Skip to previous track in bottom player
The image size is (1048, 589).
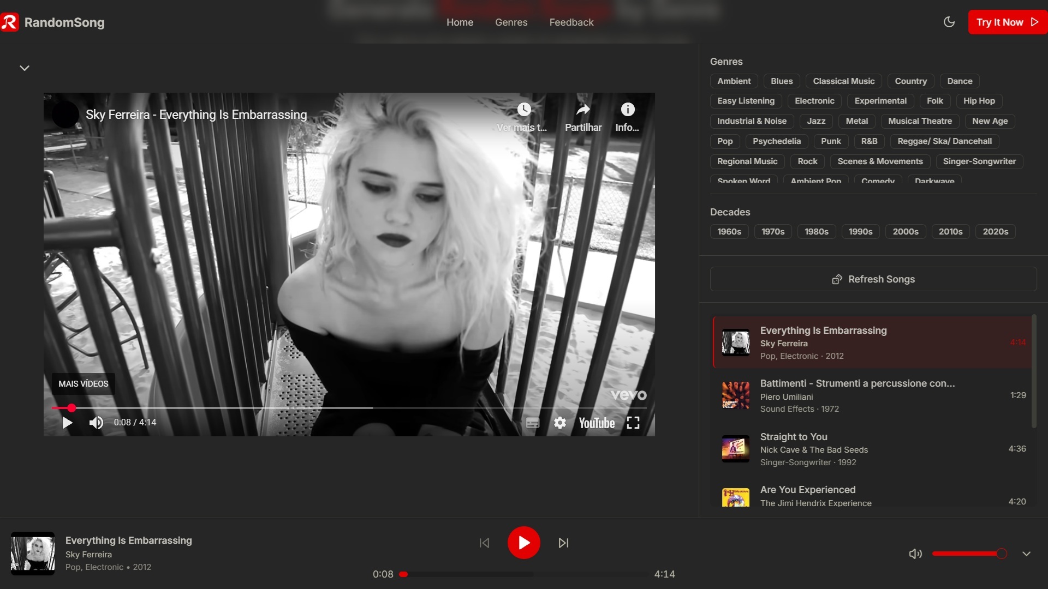click(484, 543)
